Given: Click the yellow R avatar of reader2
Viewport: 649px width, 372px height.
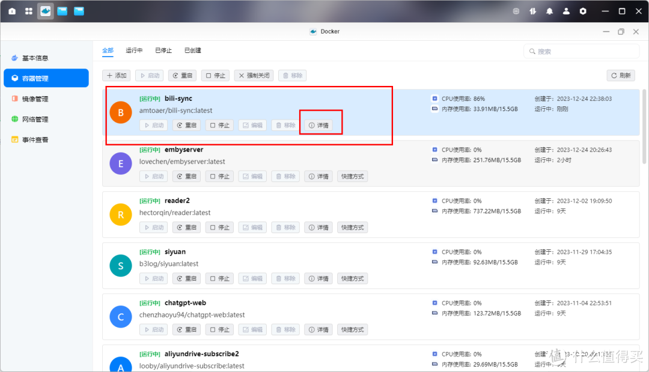Looking at the screenshot, I should [120, 215].
